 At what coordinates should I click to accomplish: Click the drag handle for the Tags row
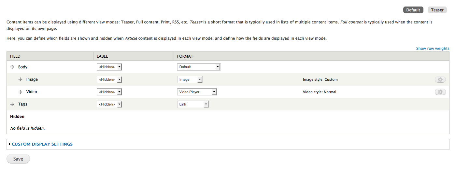click(x=12, y=104)
